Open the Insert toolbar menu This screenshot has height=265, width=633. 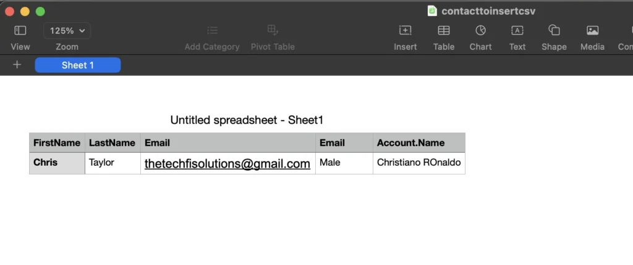405,30
